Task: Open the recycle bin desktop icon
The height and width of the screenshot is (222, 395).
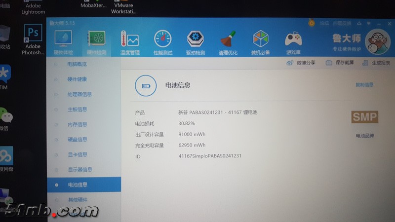Action: click(x=5, y=37)
